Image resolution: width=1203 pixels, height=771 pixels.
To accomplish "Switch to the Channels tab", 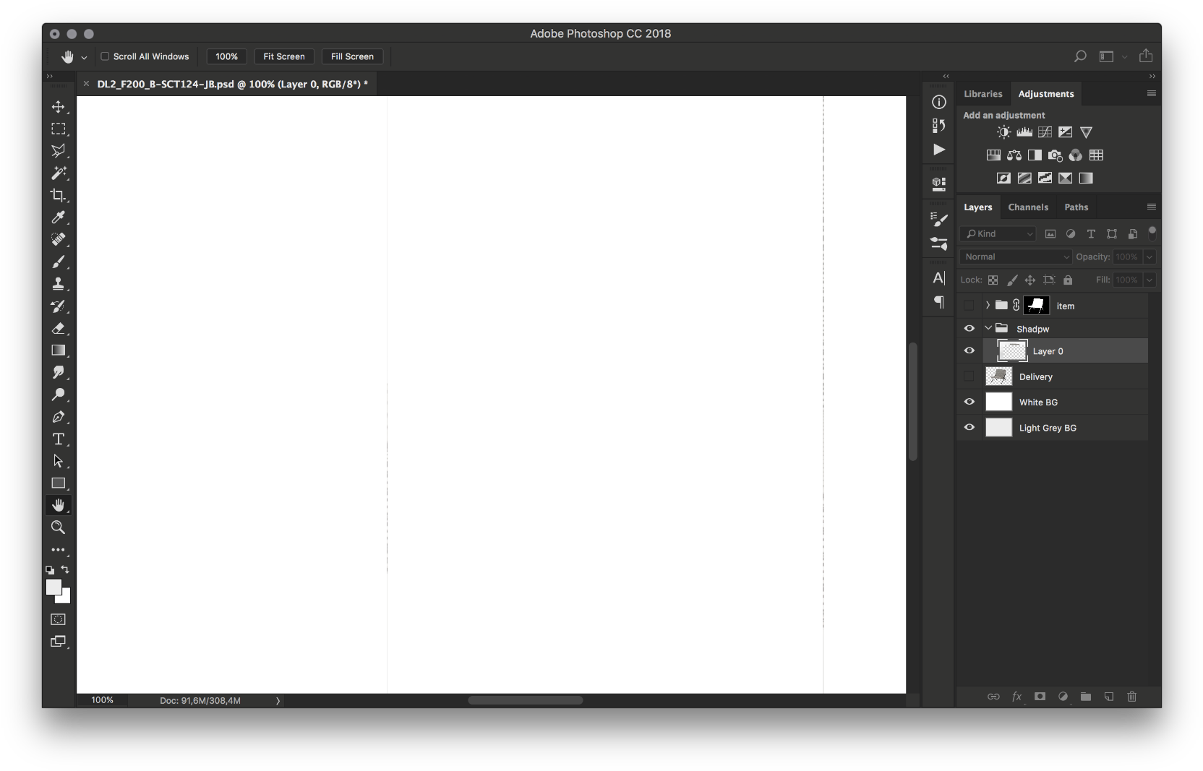I will tap(1028, 207).
